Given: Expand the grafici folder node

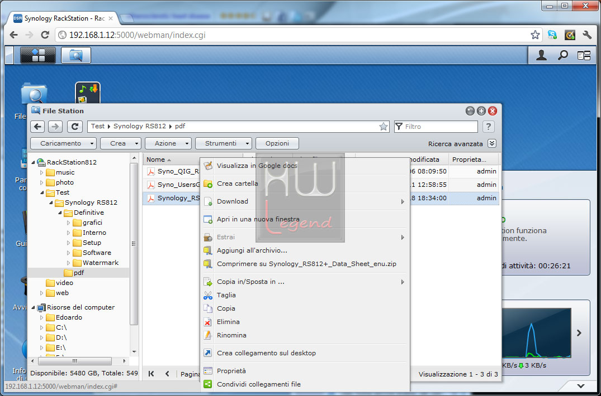Looking at the screenshot, I should [x=69, y=223].
